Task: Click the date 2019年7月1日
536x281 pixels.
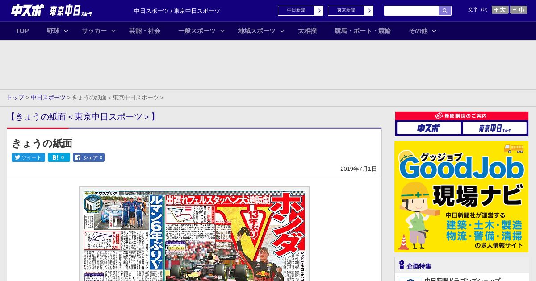Action: [x=359, y=169]
